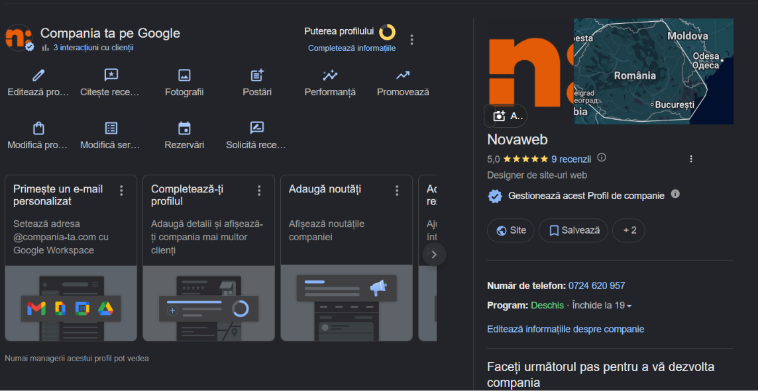Open options menu on Completează-ți profilul card

(x=259, y=191)
